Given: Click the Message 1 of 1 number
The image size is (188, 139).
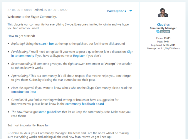Looking at the screenshot, I should coord(157,48).
